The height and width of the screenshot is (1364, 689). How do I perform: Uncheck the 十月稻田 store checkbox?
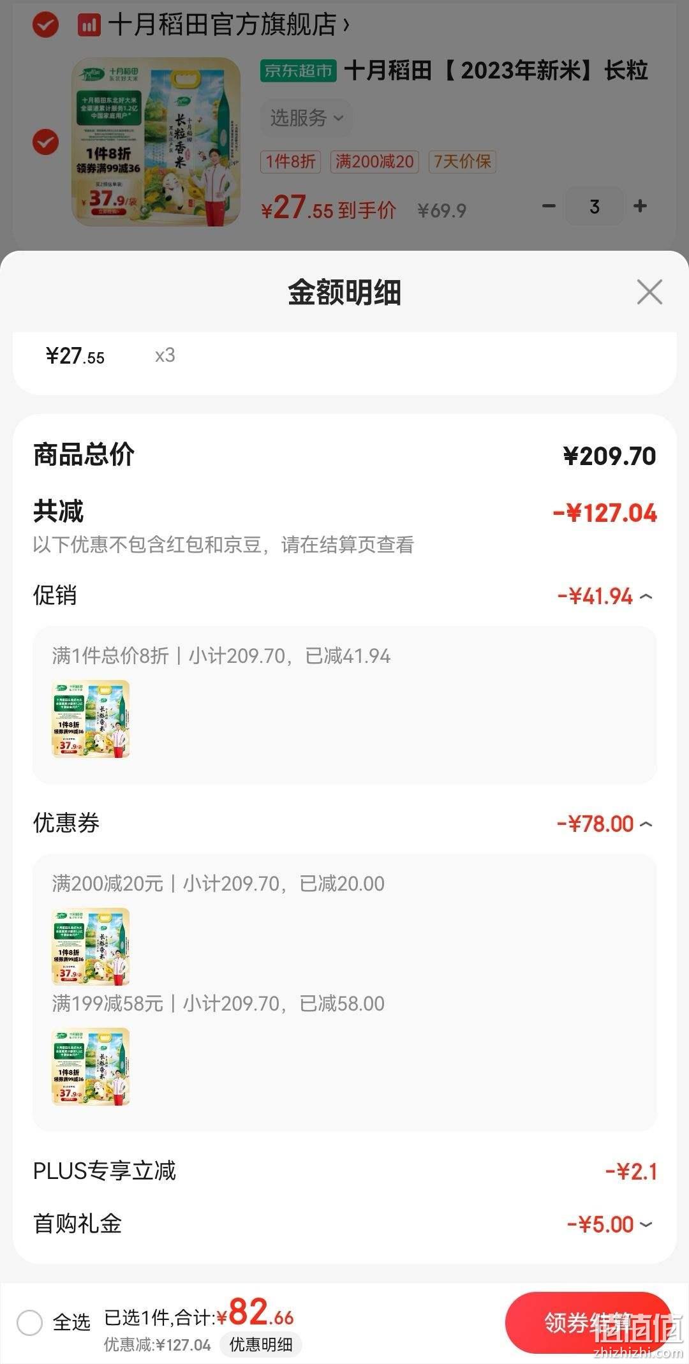[45, 25]
